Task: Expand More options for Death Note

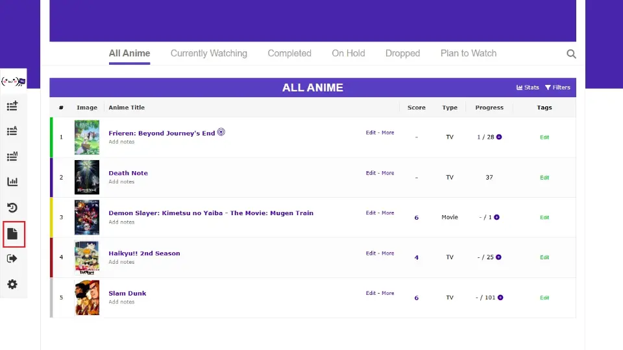Action: (x=387, y=173)
